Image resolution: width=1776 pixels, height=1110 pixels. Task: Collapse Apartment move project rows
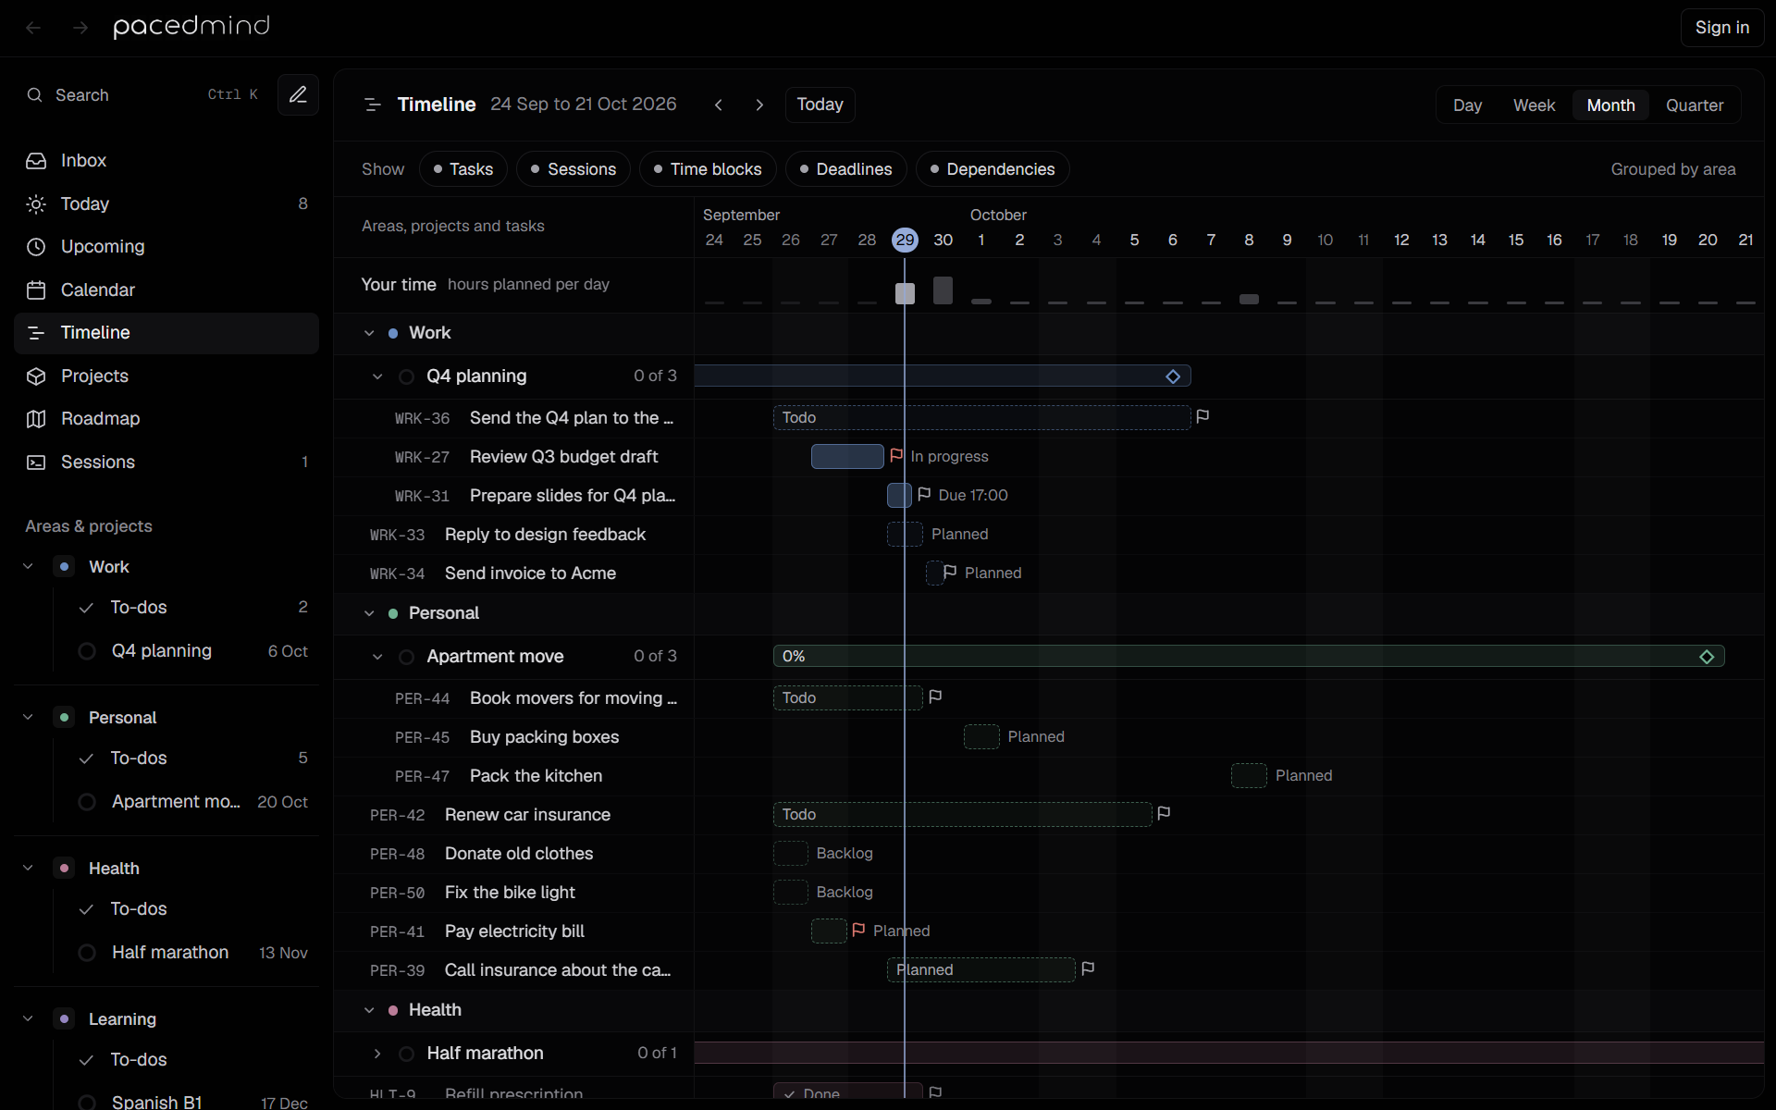click(x=377, y=657)
